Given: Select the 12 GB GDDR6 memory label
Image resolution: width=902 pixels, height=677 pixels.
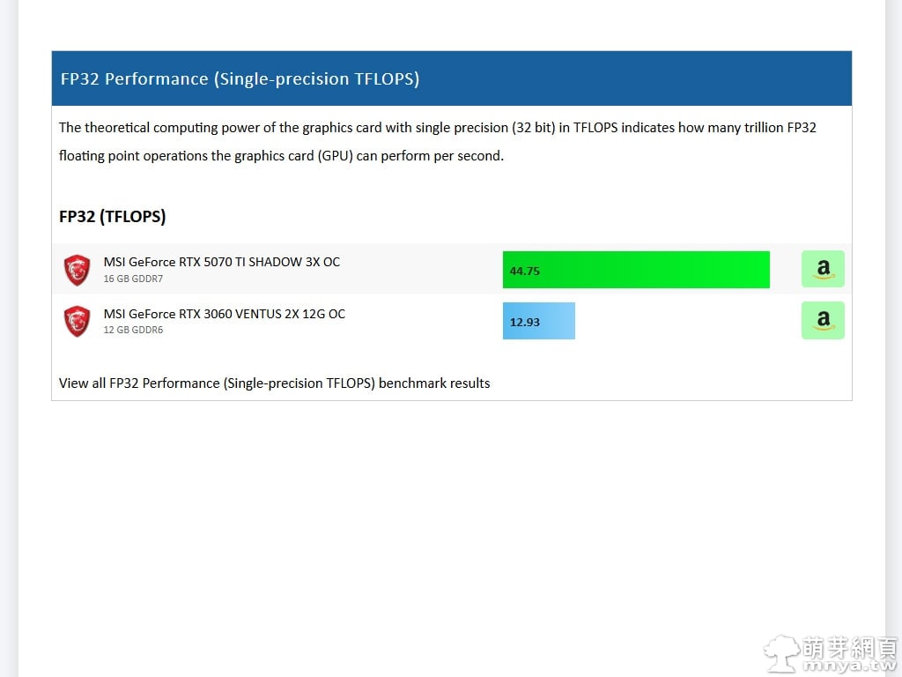Looking at the screenshot, I should [133, 331].
